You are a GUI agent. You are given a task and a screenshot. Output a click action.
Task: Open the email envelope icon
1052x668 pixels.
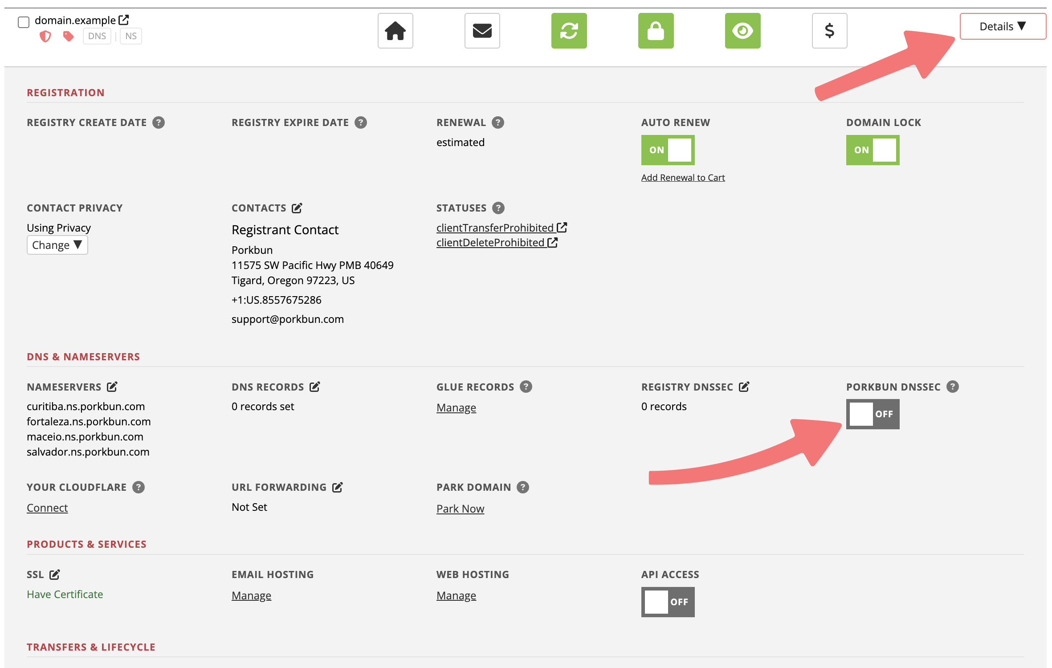point(482,31)
